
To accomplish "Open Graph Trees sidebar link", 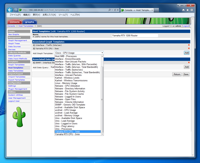I will click(14, 44).
